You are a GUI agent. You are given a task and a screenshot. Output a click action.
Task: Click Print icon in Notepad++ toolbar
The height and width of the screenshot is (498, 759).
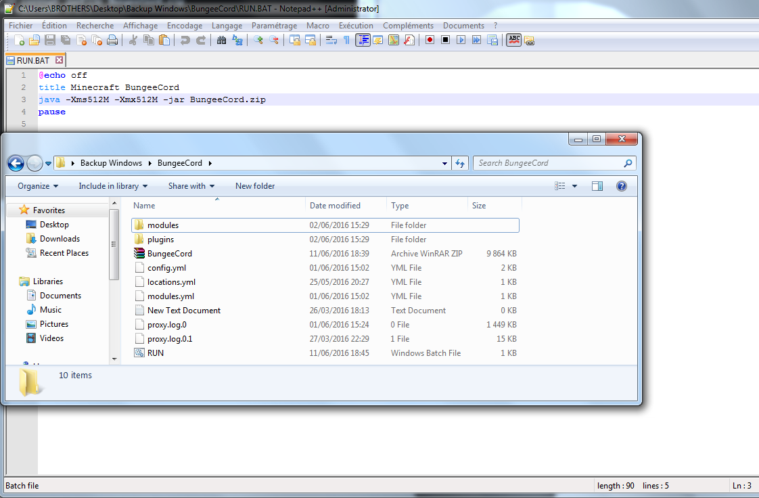pos(112,40)
